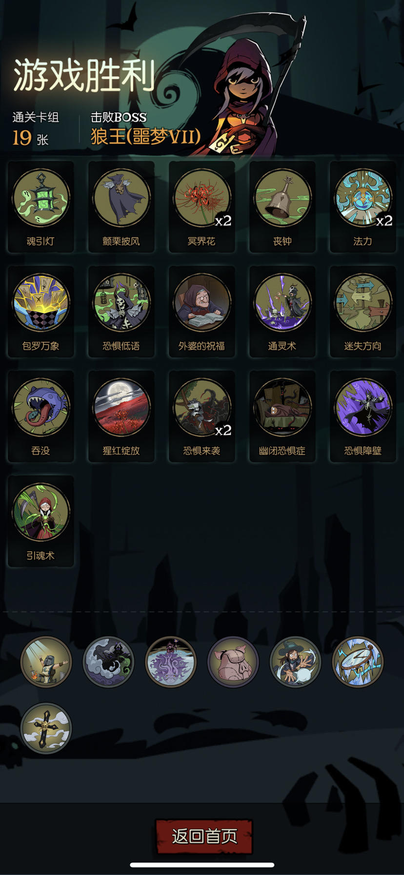Image resolution: width=404 pixels, height=875 pixels.
Task: Select the 法力 mana card
Action: point(363,207)
